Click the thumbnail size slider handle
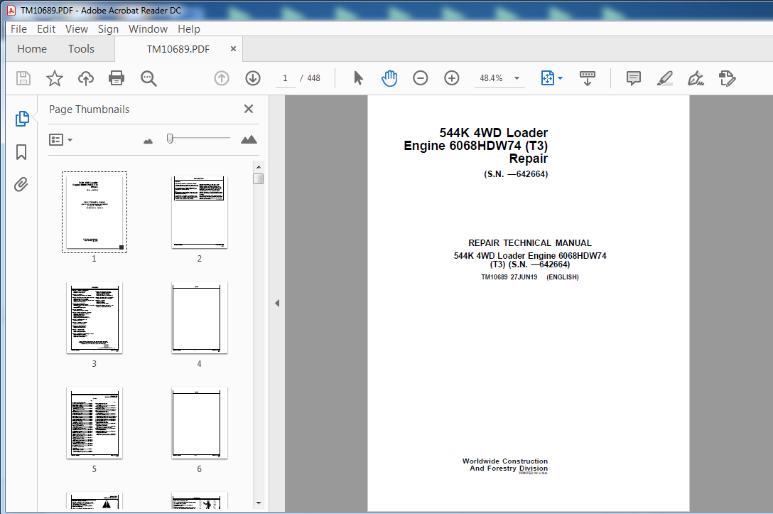This screenshot has height=514, width=773. pos(170,139)
